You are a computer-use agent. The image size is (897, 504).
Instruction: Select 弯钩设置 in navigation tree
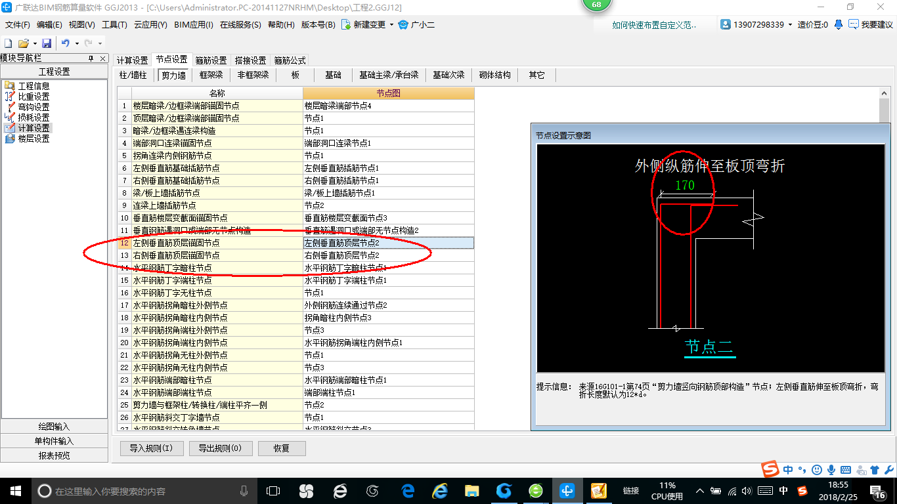(33, 107)
